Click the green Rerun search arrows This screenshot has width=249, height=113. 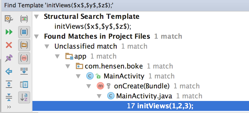(x=9, y=32)
